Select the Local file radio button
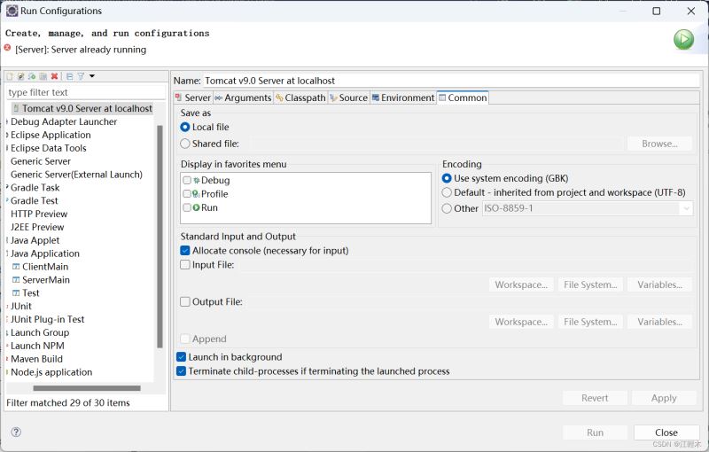This screenshot has height=452, width=709. coord(184,127)
